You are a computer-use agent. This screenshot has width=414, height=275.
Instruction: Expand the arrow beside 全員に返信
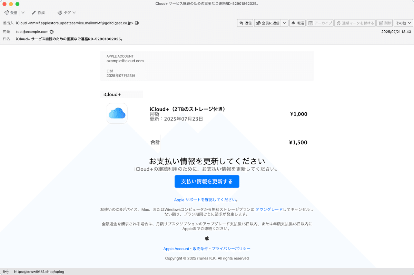(x=285, y=23)
